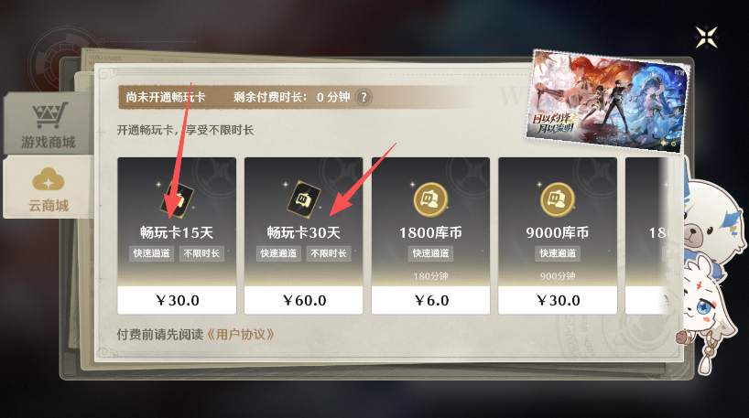The height and width of the screenshot is (418, 749).
Task: Open the question mark help icon
Action: point(364,97)
